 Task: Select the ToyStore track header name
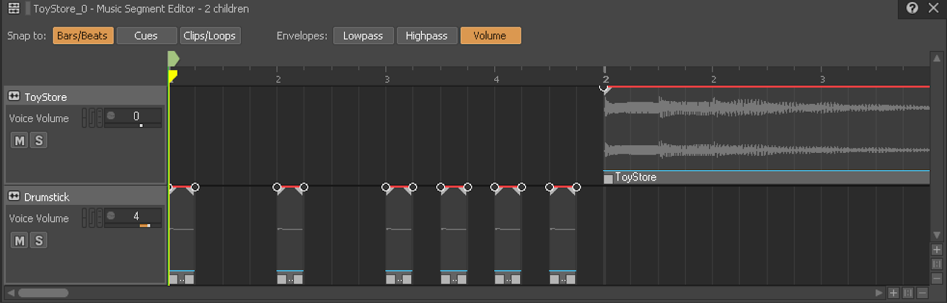46,97
